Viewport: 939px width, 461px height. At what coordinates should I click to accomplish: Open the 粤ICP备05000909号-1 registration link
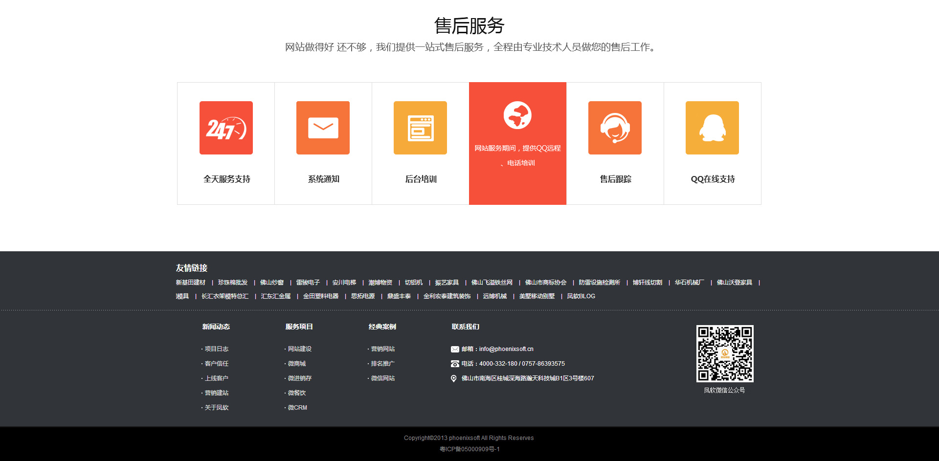(x=469, y=449)
